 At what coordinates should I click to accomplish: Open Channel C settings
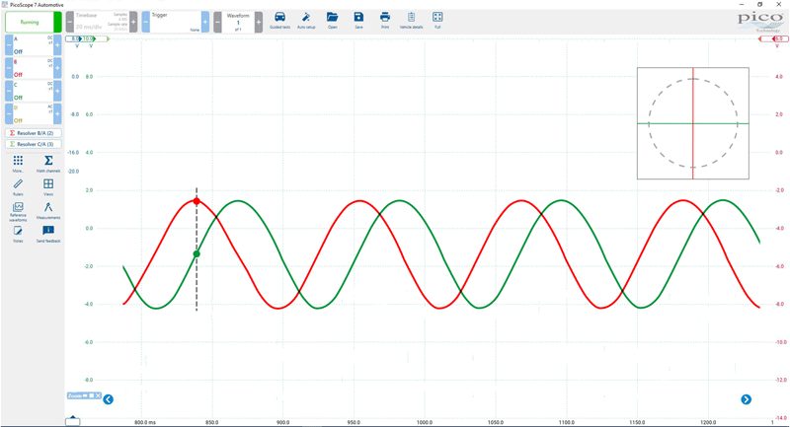[34, 91]
